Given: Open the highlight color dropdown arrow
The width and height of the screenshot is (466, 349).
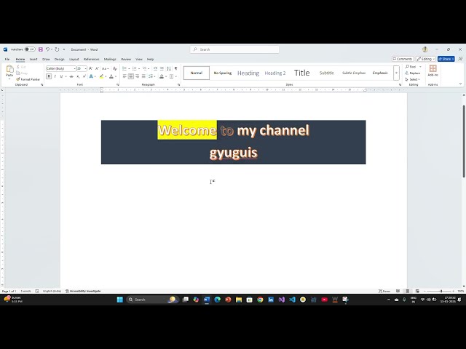Looking at the screenshot, I should tap(106, 76).
